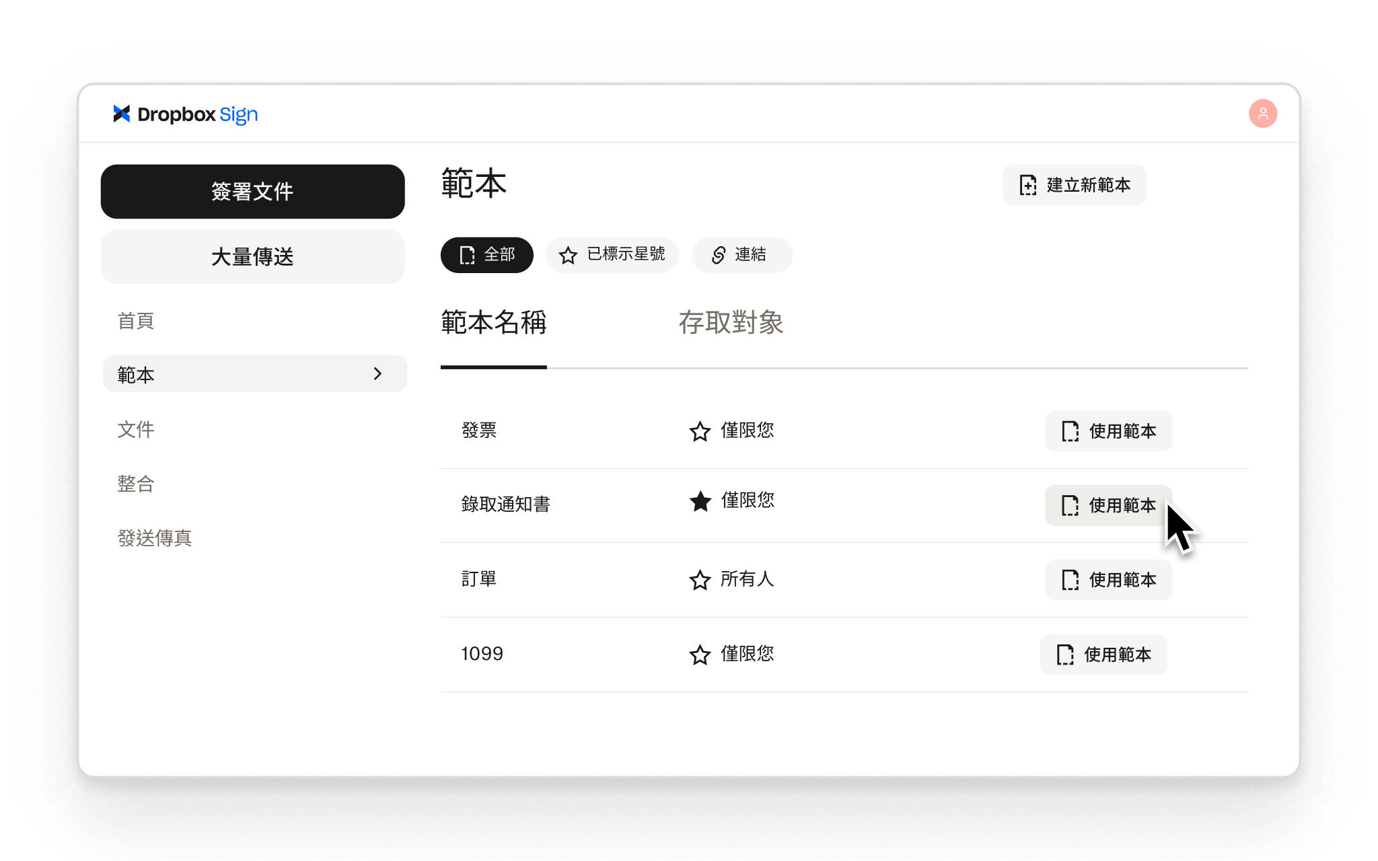Use the 訂單 template
Image resolution: width=1378 pixels, height=861 pixels.
[1108, 580]
